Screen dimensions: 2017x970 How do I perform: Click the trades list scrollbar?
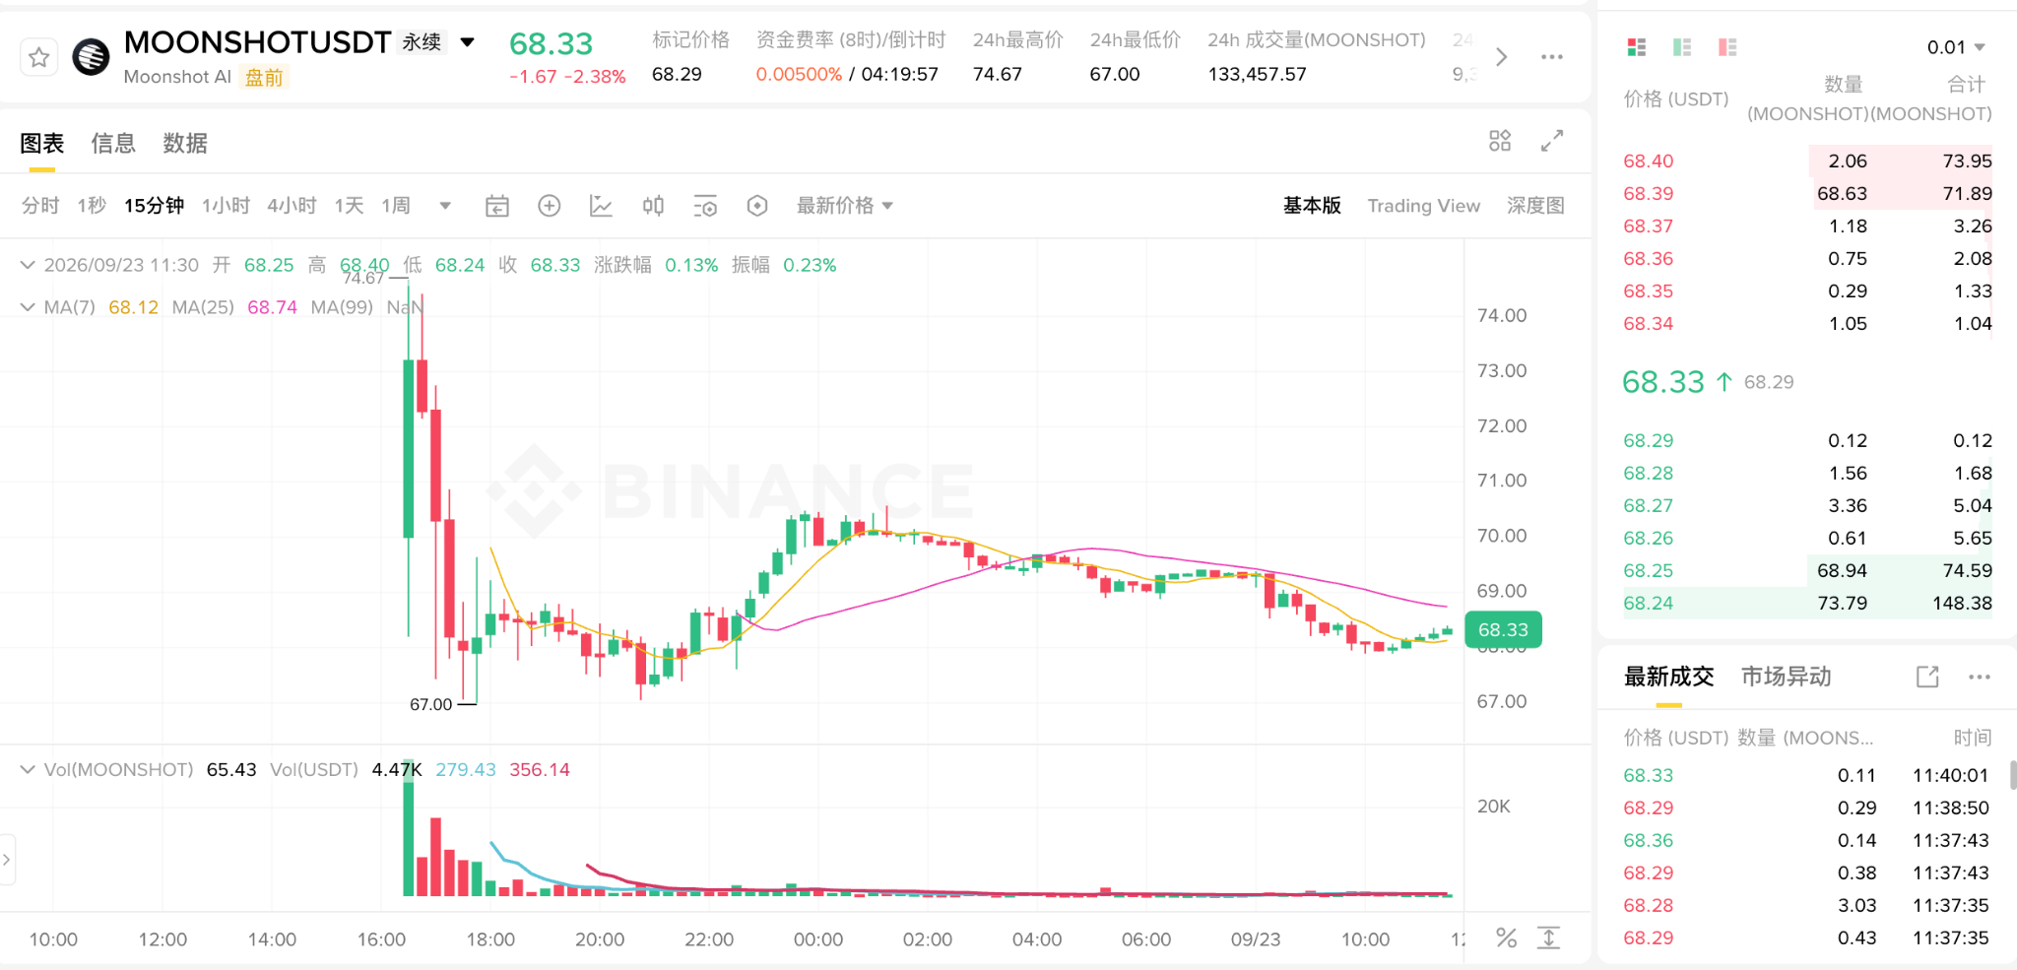[2012, 775]
